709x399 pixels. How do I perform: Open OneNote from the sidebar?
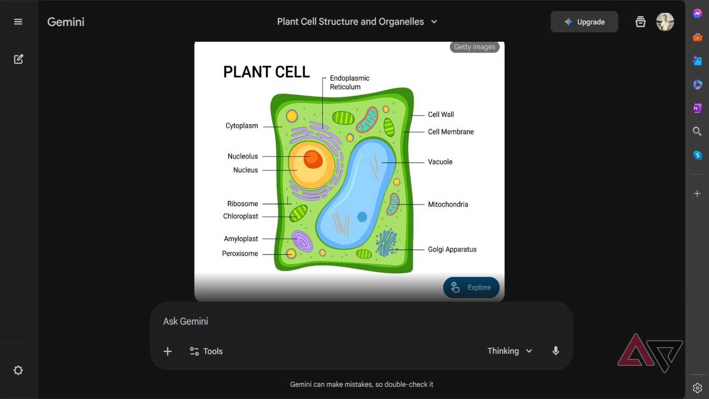(697, 108)
